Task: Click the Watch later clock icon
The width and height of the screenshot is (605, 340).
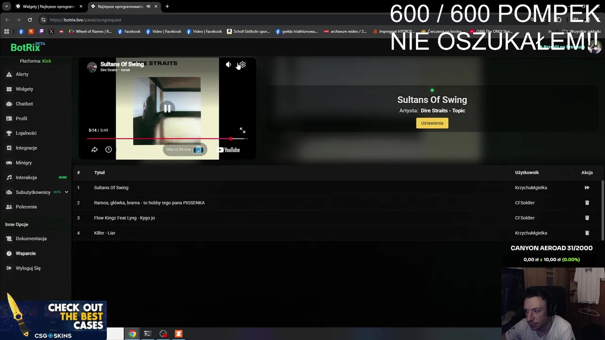Action: coord(109,150)
